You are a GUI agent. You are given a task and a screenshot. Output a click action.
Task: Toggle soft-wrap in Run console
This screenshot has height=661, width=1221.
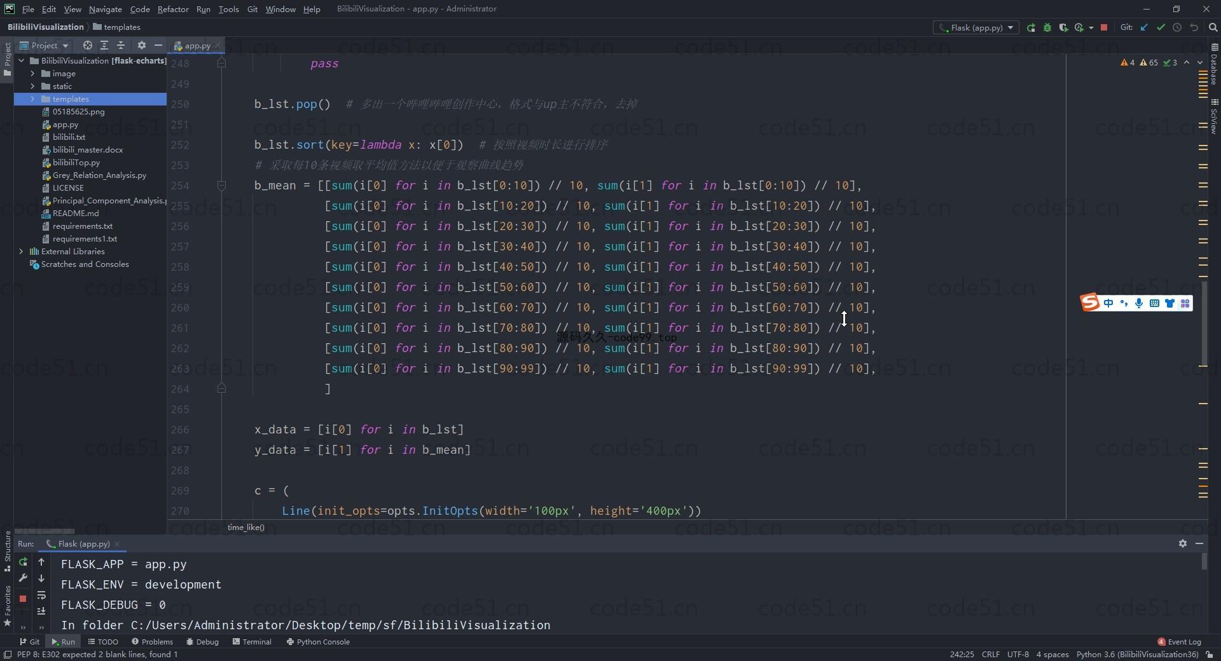click(41, 595)
